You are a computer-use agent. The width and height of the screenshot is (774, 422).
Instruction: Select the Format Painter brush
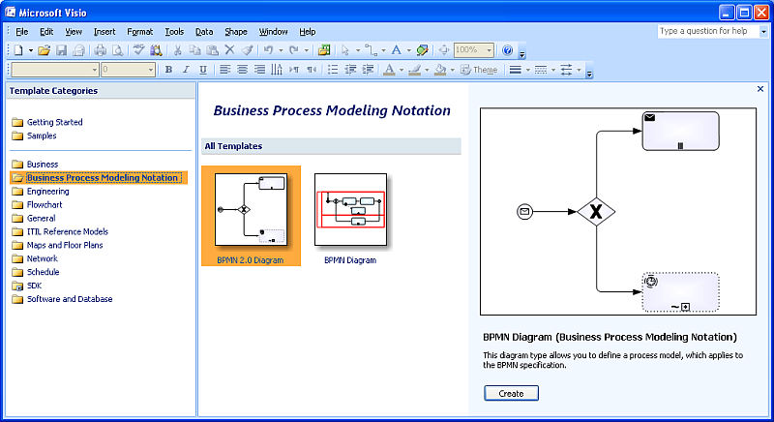pos(247,50)
